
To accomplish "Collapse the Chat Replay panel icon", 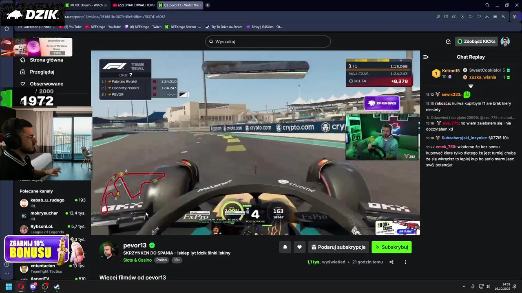I will point(426,57).
